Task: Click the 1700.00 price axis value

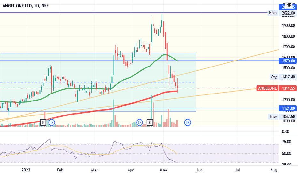Action: pyautogui.click(x=288, y=47)
